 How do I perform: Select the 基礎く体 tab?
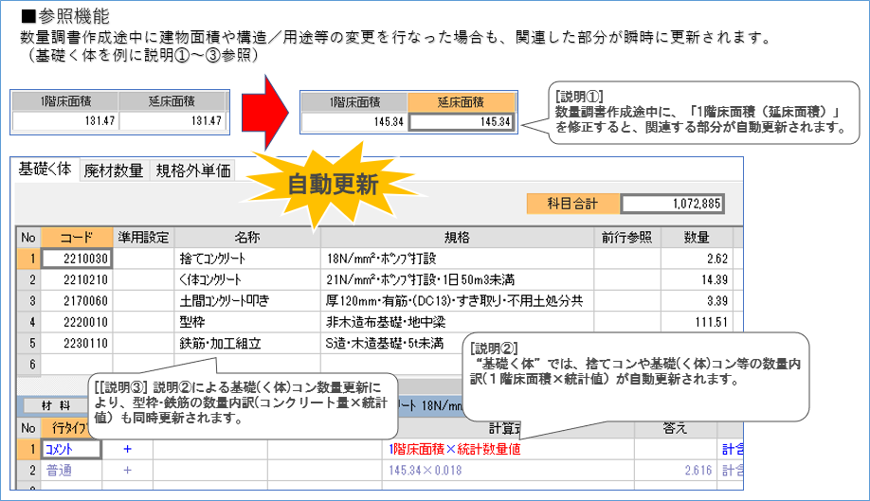tap(45, 170)
